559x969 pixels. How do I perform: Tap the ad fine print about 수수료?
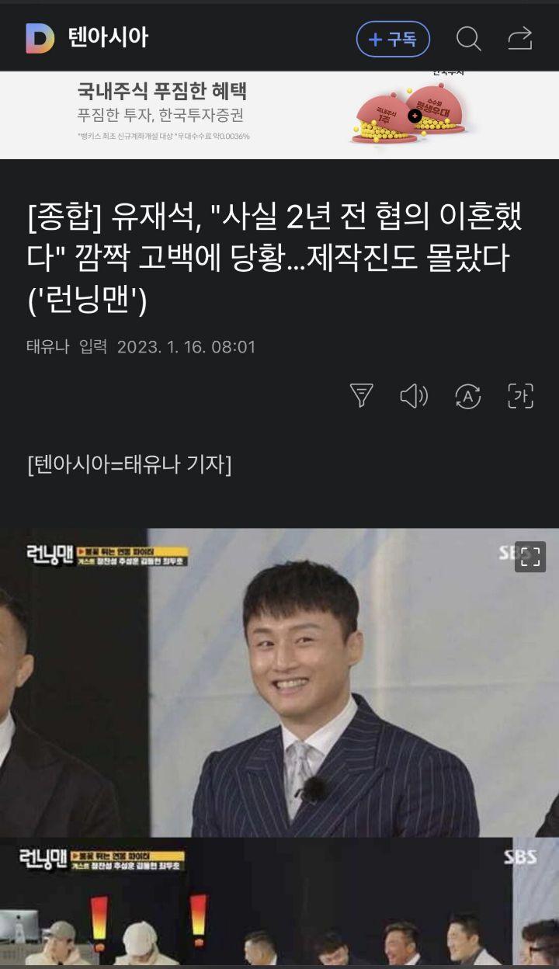(x=164, y=136)
